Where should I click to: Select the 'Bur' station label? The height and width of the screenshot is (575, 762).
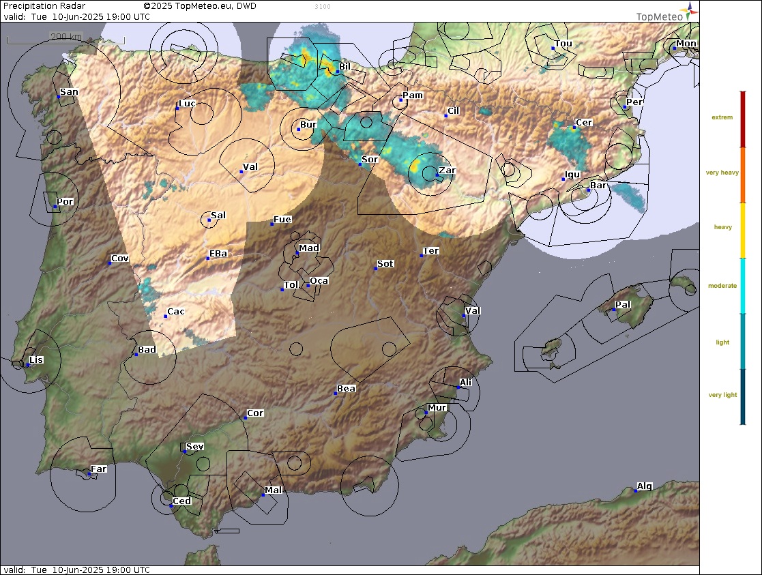pyautogui.click(x=308, y=124)
